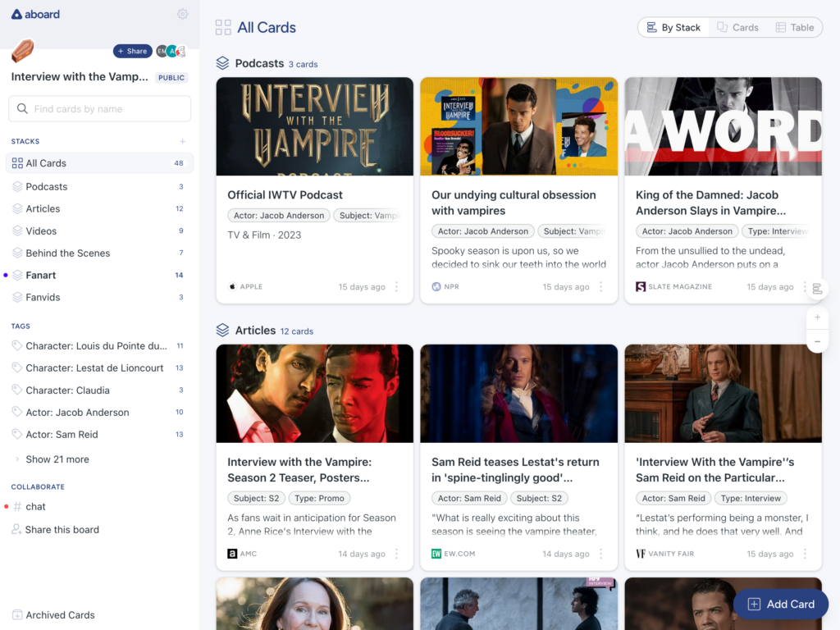Open the board member avatars
The image size is (840, 630).
tap(171, 52)
